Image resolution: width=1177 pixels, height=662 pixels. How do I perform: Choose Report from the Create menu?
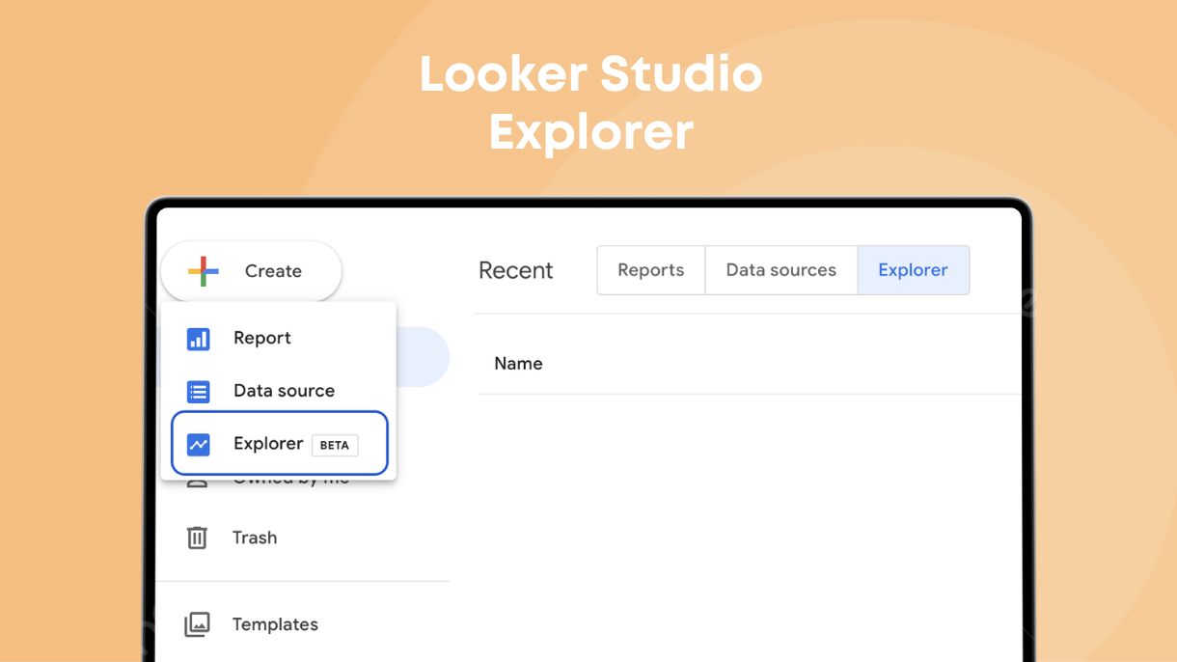[262, 339]
